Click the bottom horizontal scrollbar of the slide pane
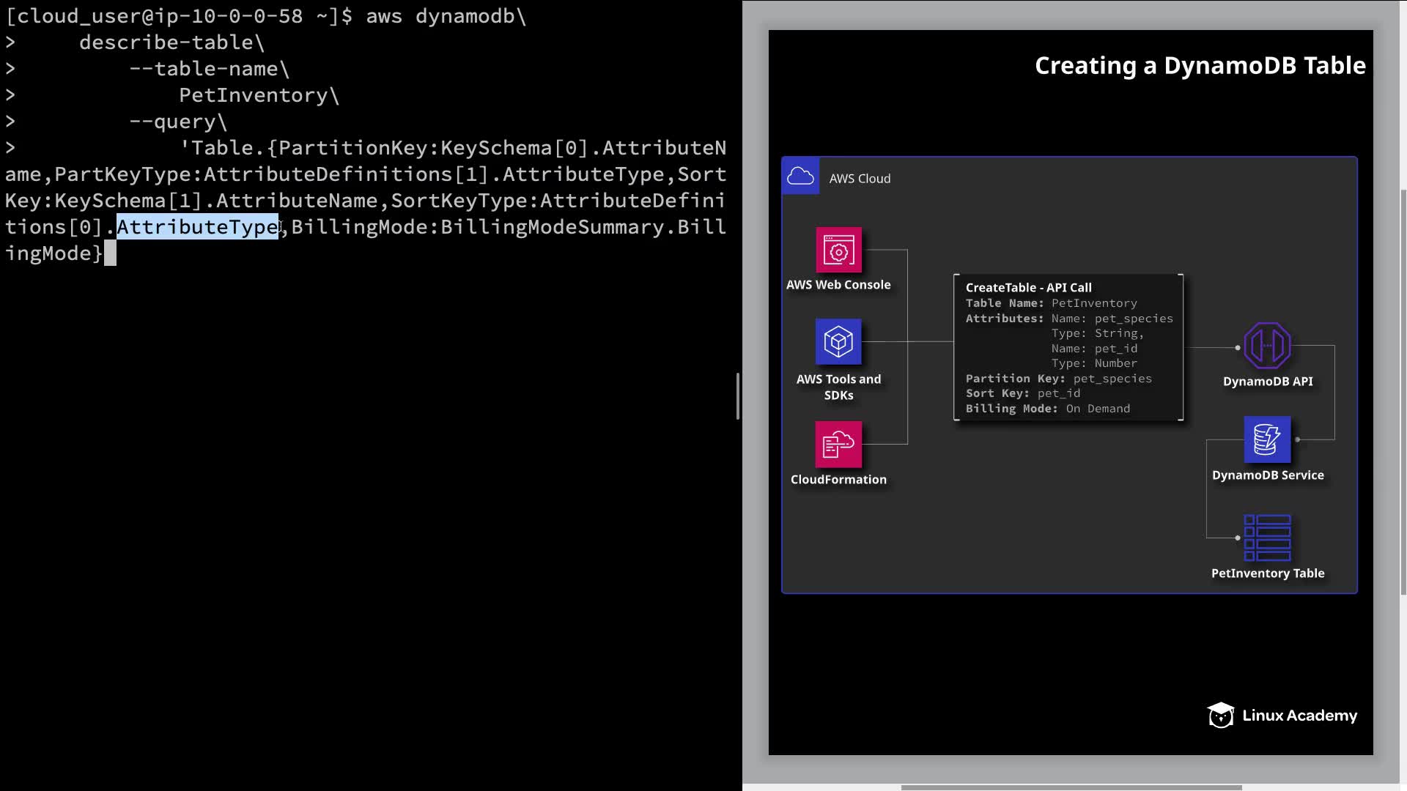Image resolution: width=1407 pixels, height=791 pixels. [1070, 787]
